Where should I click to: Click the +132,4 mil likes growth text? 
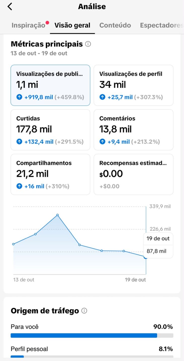(x=39, y=142)
